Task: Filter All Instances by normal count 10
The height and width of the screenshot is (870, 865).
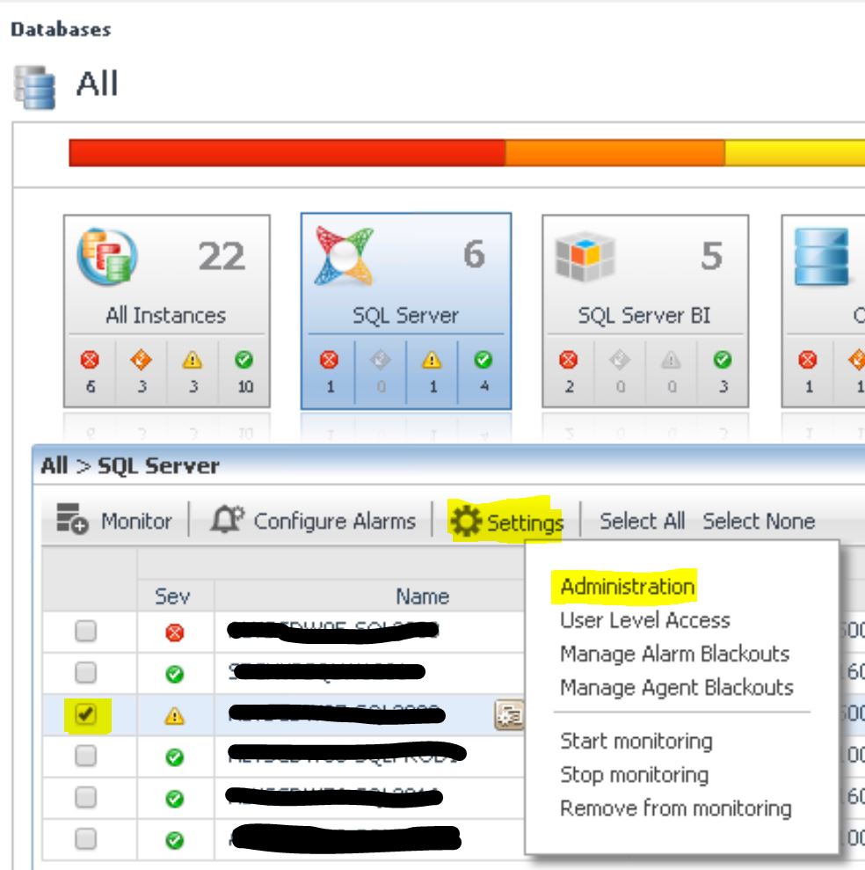Action: (244, 370)
